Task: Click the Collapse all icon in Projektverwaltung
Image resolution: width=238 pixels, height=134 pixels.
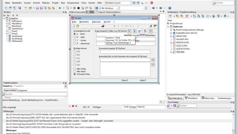Action: [x=203, y=16]
